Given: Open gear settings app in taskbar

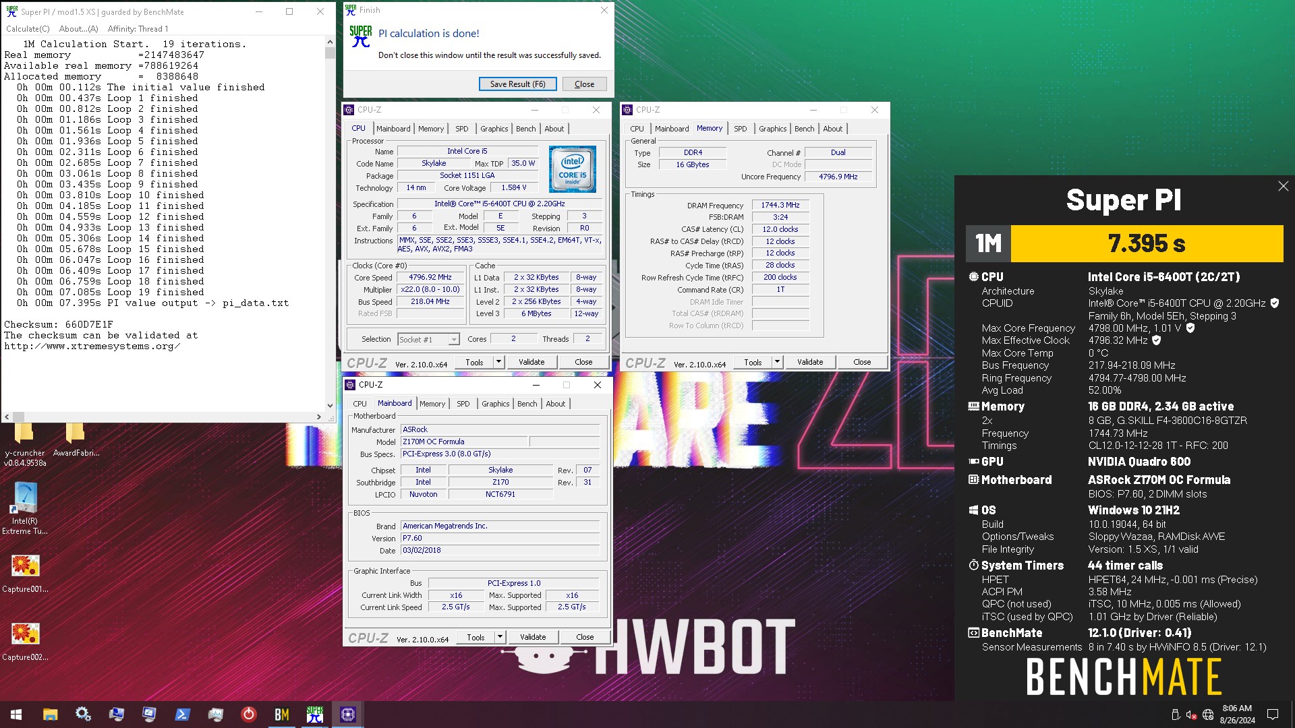Looking at the screenshot, I should [83, 715].
